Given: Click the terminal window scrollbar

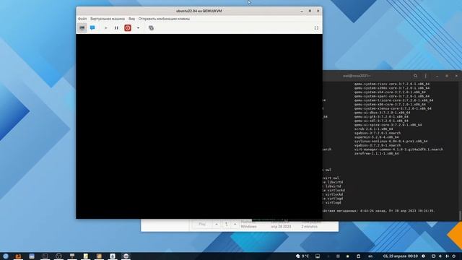Looking at the screenshot, I should click(x=460, y=215).
